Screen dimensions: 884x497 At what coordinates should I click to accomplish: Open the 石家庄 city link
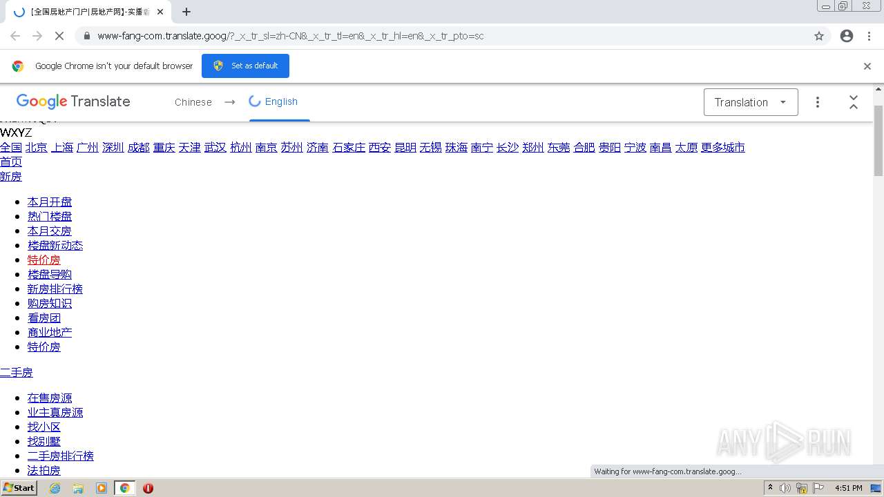349,147
